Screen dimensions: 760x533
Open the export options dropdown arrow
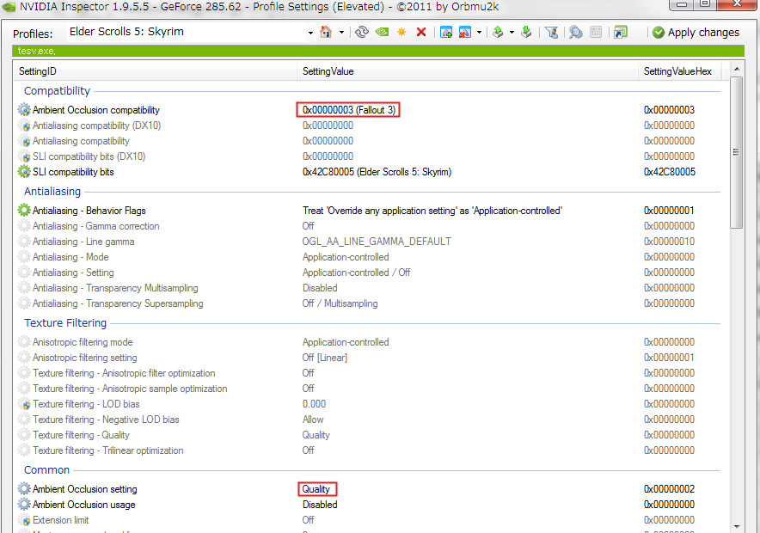[512, 33]
